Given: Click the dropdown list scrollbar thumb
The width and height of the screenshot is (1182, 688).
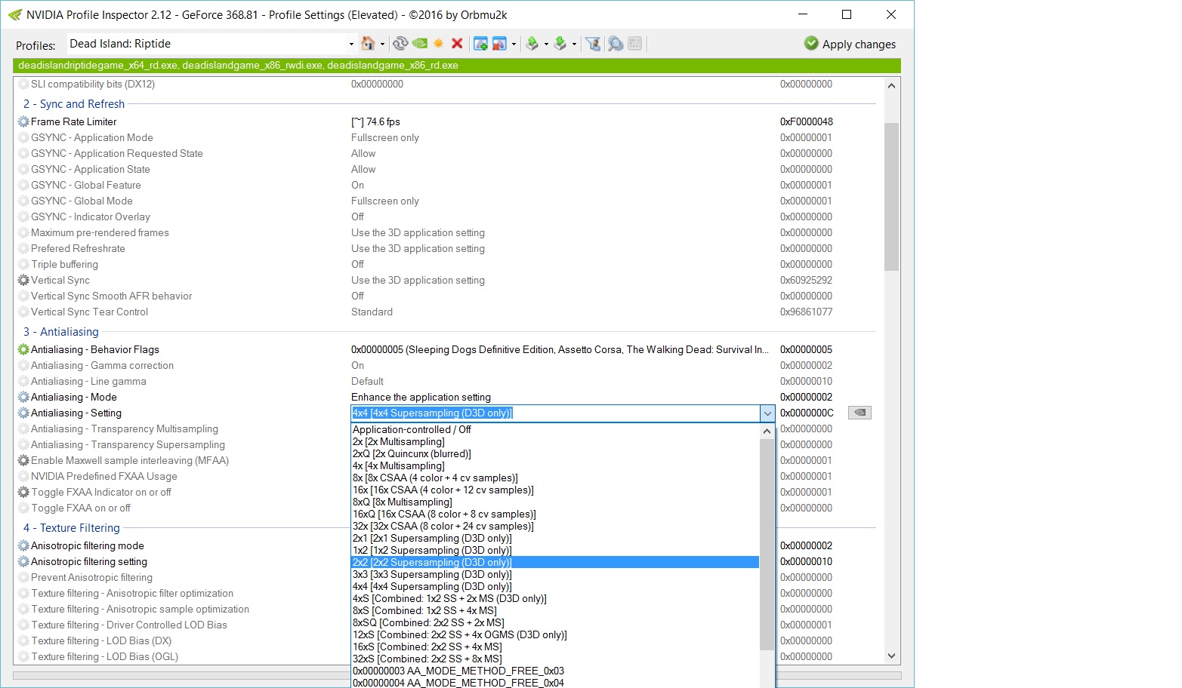Looking at the screenshot, I should coord(767,543).
